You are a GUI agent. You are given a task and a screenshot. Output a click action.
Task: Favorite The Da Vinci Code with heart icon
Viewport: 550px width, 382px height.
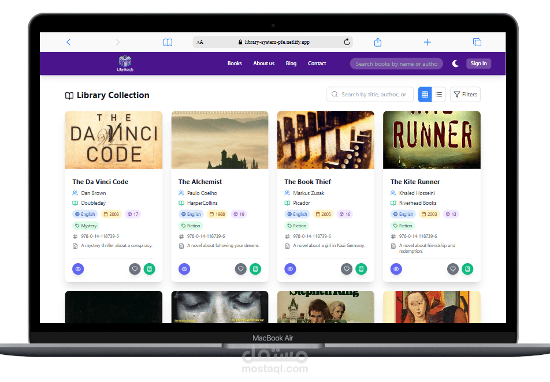[135, 269]
